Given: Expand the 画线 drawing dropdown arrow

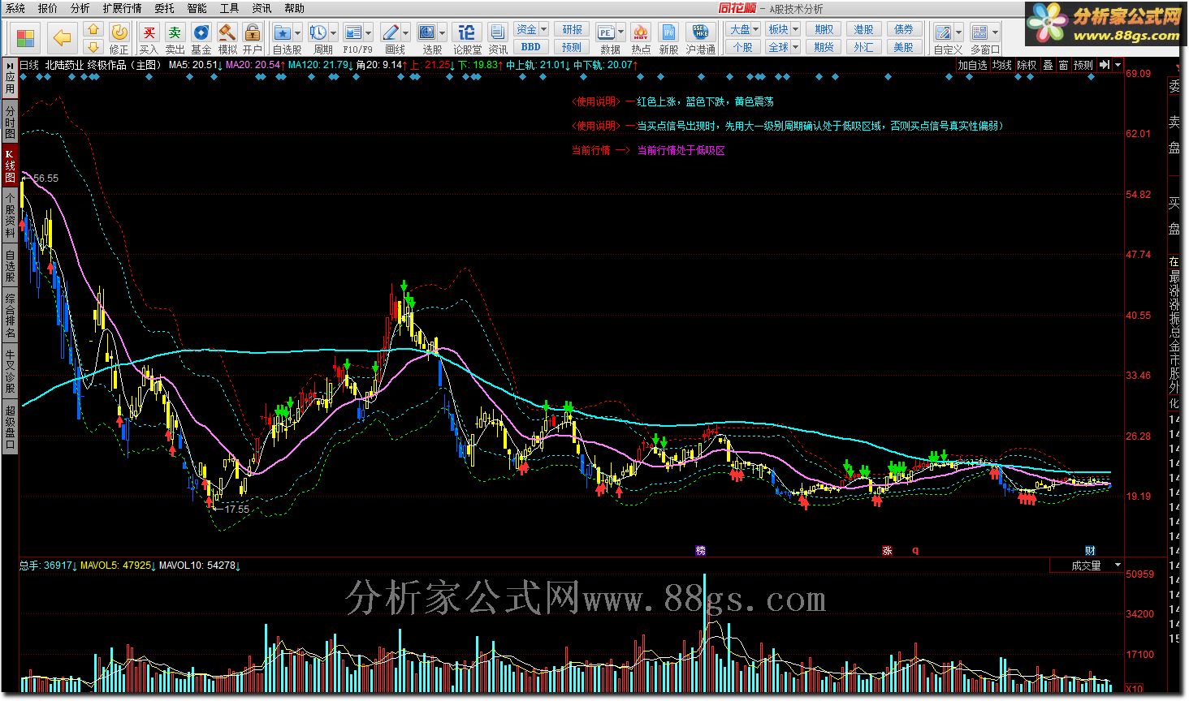Looking at the screenshot, I should coord(406,33).
